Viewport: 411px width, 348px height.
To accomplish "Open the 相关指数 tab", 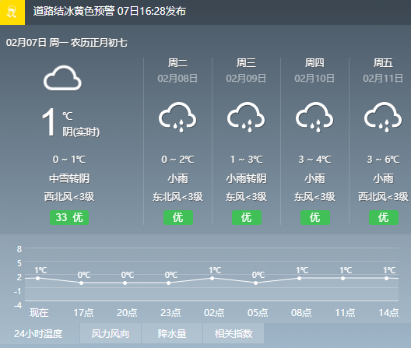I will point(234,333).
